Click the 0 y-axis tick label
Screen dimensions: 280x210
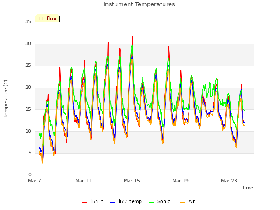[x=30, y=175]
